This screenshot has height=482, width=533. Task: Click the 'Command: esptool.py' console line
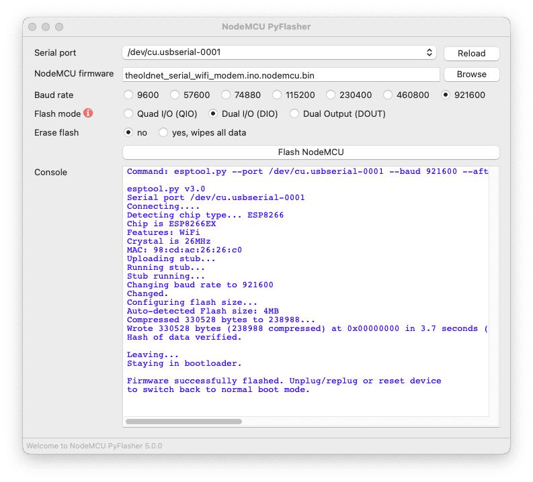pyautogui.click(x=308, y=171)
